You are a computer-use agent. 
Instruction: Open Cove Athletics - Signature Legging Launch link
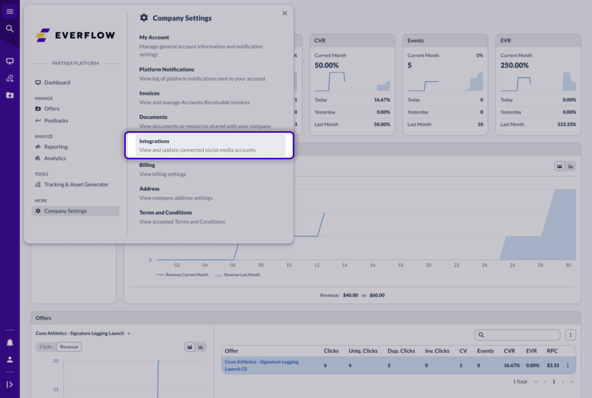pos(262,365)
